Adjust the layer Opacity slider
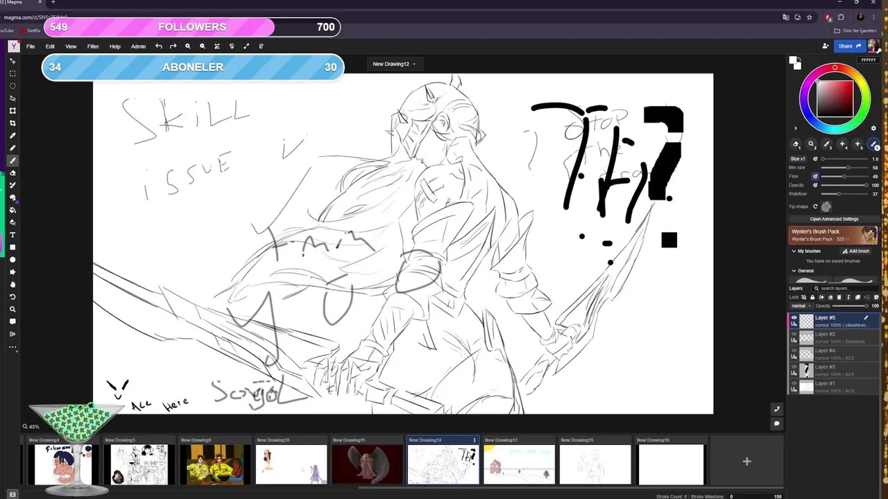The width and height of the screenshot is (888, 499). click(x=850, y=306)
